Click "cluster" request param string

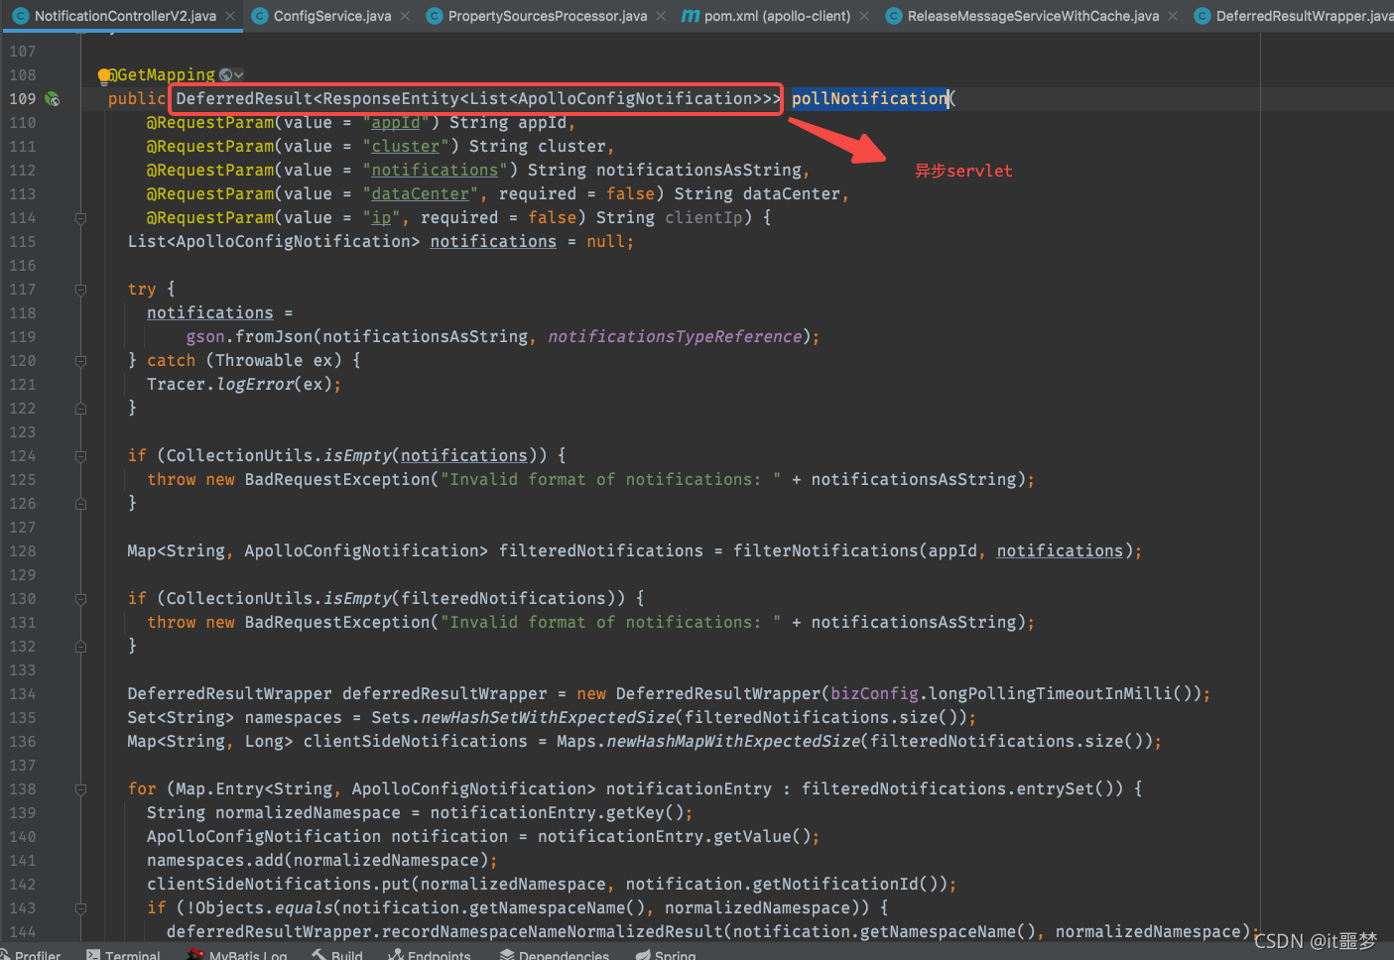[406, 146]
